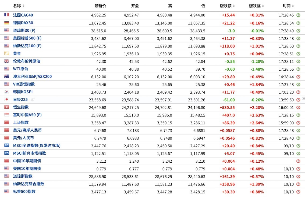The image size is (305, 197).
Task: Open 黄金 commodity link
Action: [x=17, y=54]
